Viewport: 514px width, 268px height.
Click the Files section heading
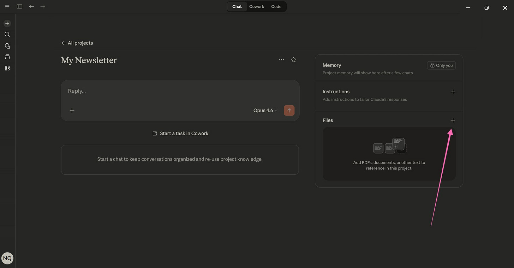(328, 120)
